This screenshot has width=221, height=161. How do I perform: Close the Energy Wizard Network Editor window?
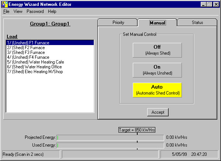coord(216,4)
